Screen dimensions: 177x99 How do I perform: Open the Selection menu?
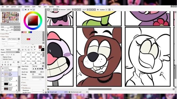click(27, 7)
